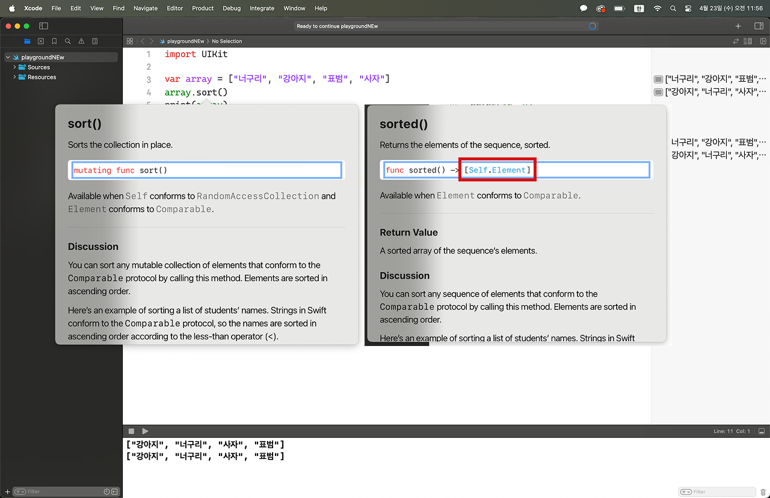
Task: Open the Editor menu
Action: point(175,8)
